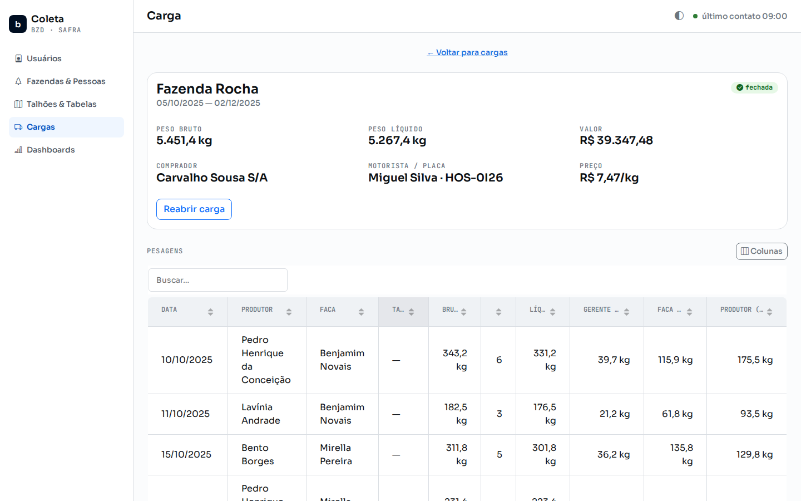Click the último contato 09:00 status
This screenshot has width=801, height=501.
740,16
